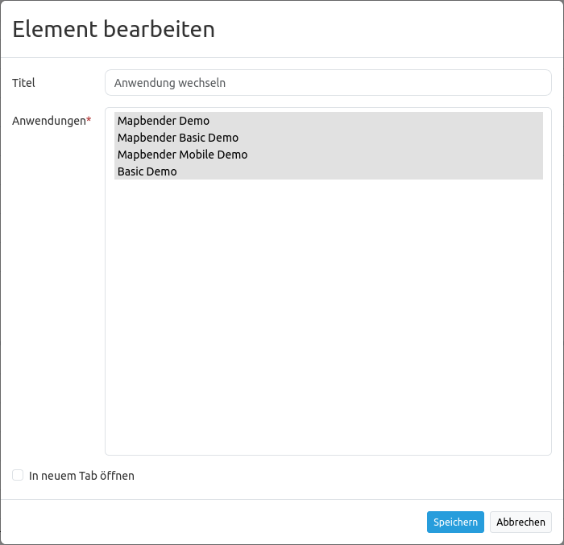Click the In neuem Tab öffnen label text
564x545 pixels.
[x=81, y=476]
